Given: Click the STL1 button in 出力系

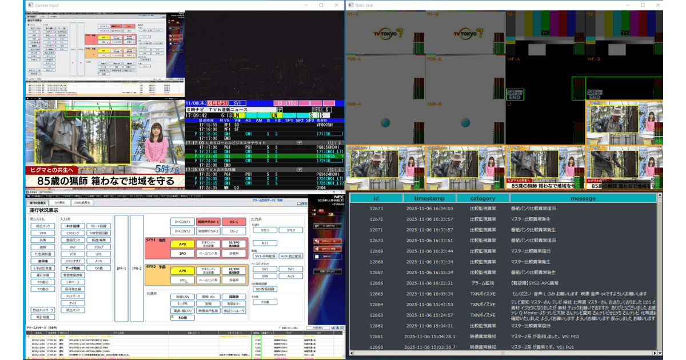Looking at the screenshot, I should (265, 230).
